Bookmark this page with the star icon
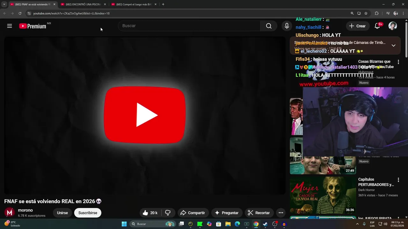Screen dimensions: 408x229 point(366,13)
